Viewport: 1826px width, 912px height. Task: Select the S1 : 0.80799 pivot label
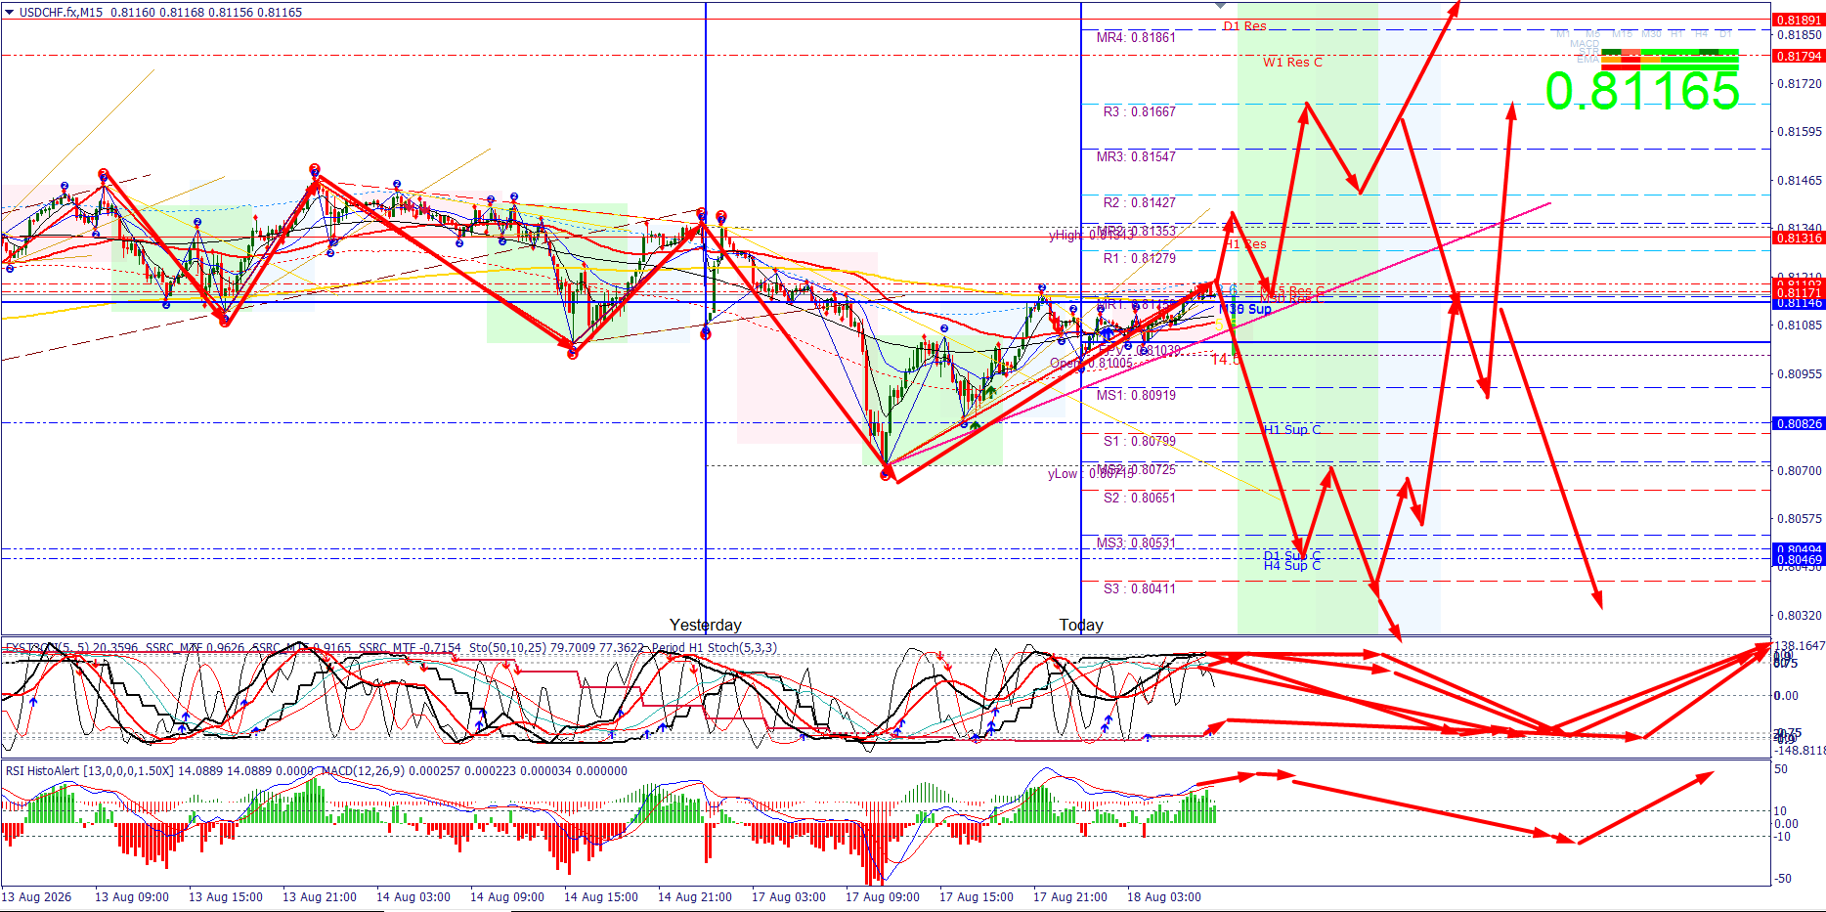(1140, 441)
